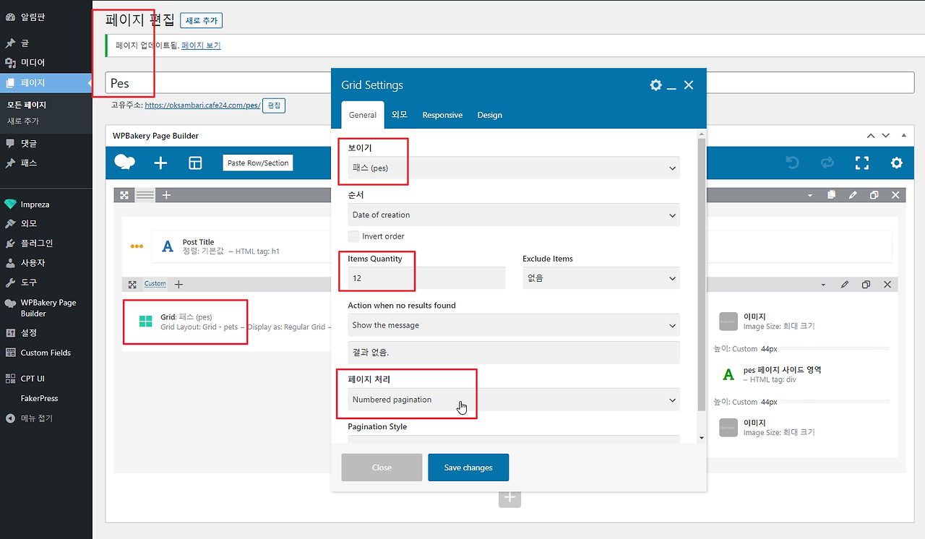Click the Items Quantity input field
Image resolution: width=925 pixels, height=539 pixels.
(426, 277)
